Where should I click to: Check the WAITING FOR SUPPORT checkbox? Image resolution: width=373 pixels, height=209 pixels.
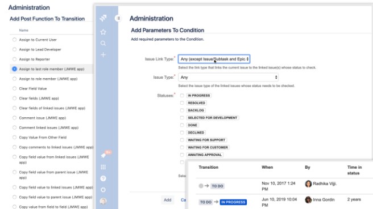(x=182, y=140)
